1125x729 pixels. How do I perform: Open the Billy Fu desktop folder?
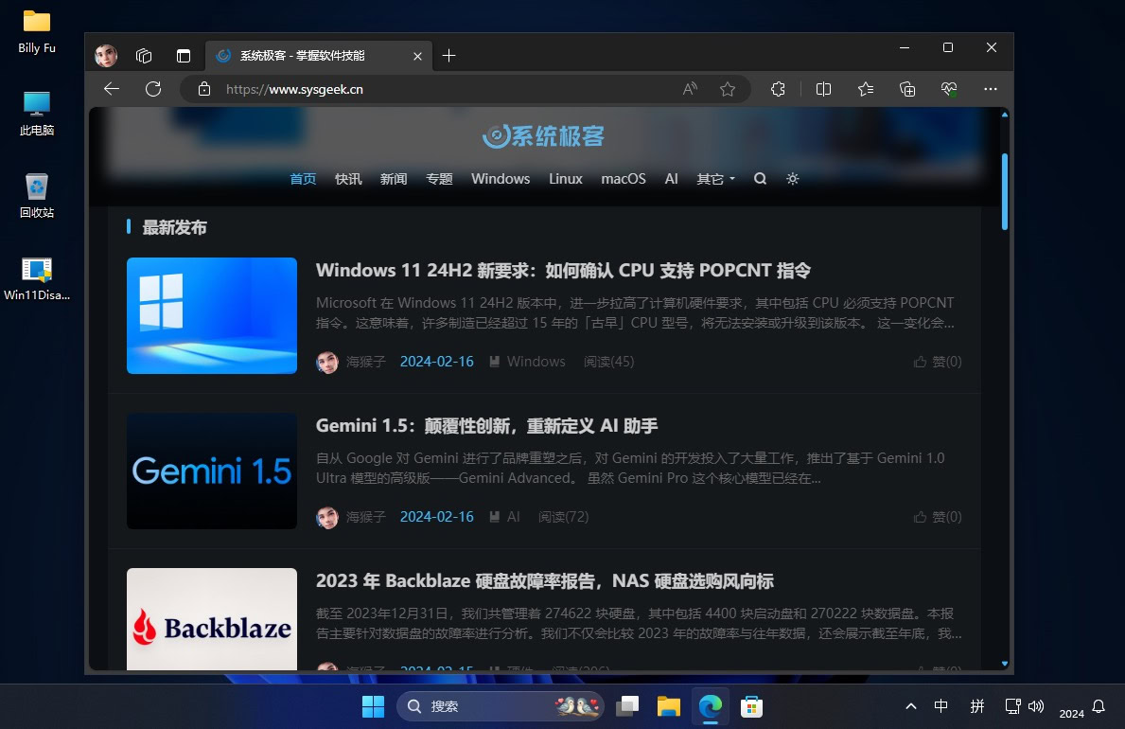click(37, 31)
